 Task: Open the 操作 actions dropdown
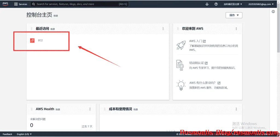point(234,15)
